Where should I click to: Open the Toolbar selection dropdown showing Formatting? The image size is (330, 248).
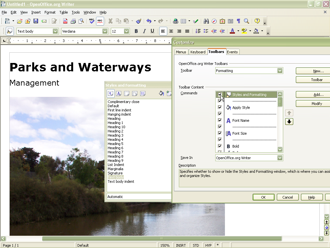pyautogui.click(x=280, y=71)
